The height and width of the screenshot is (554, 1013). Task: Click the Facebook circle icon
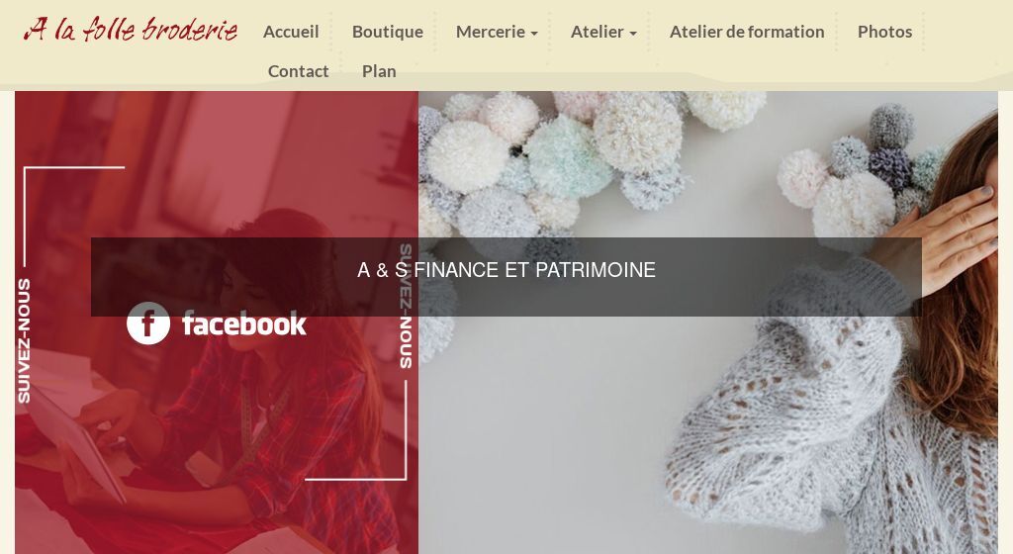pyautogui.click(x=148, y=323)
